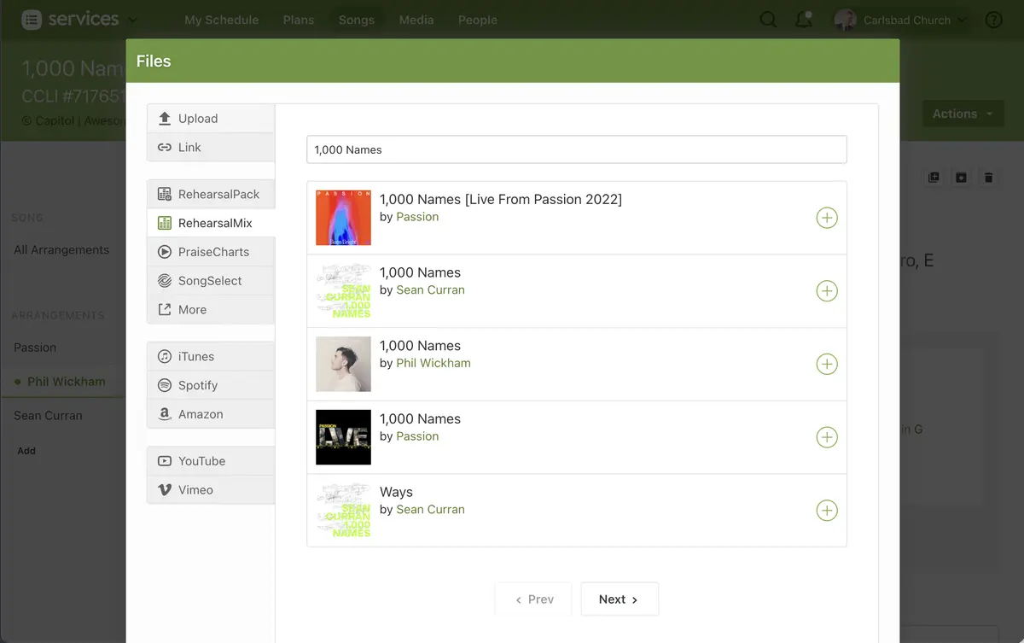Open Plans in top navigation
Viewport: 1024px width, 643px height.
click(x=299, y=20)
